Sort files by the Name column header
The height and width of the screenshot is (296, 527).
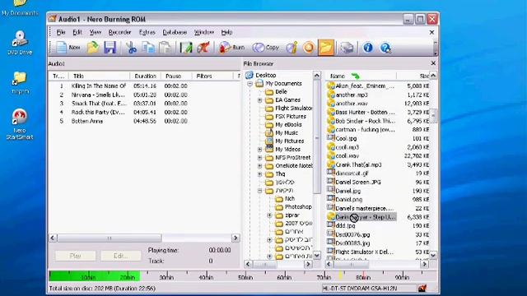pos(361,76)
